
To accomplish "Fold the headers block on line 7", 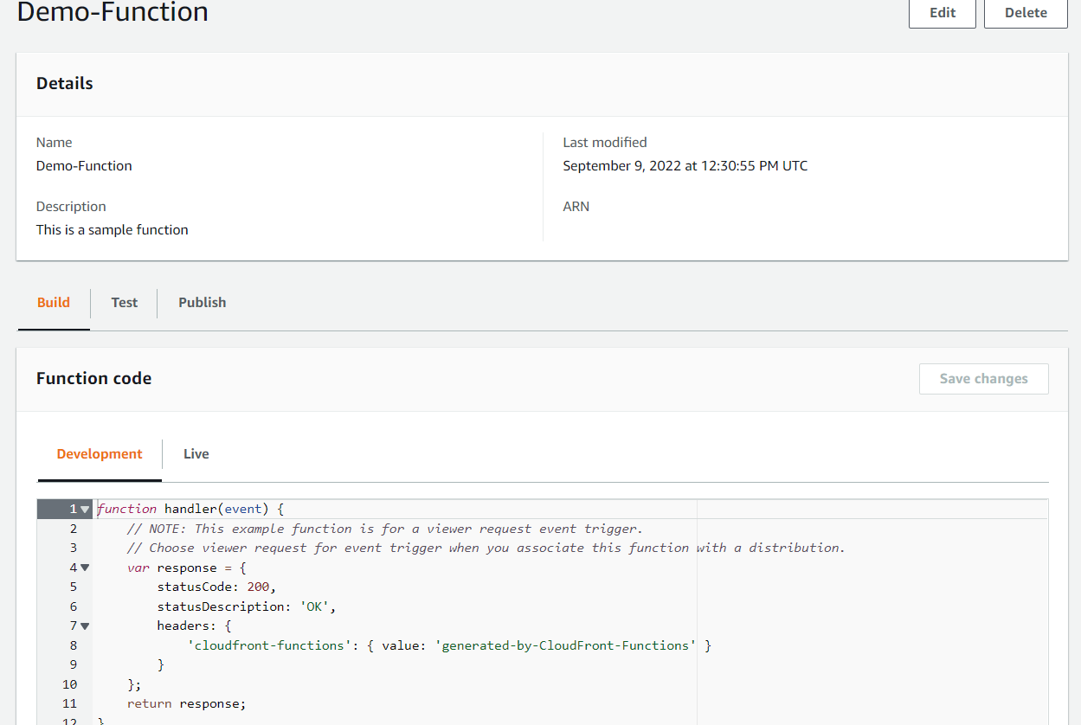I will pyautogui.click(x=85, y=626).
